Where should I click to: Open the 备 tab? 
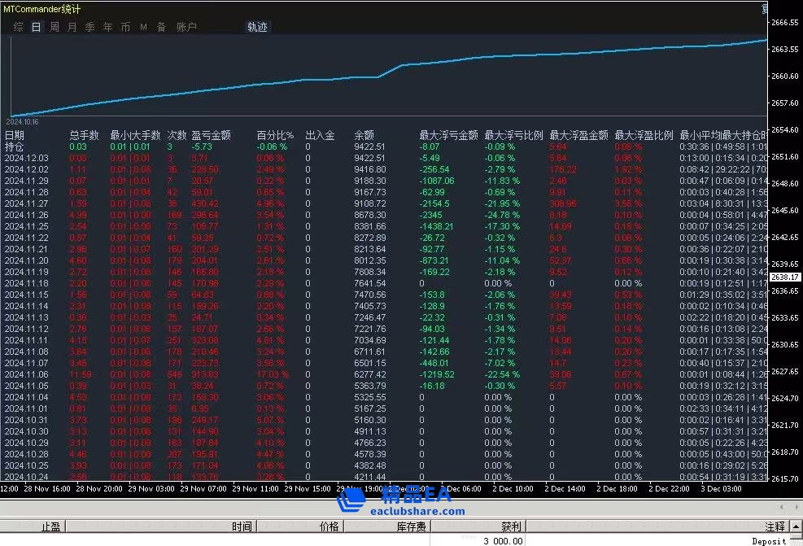tap(161, 27)
